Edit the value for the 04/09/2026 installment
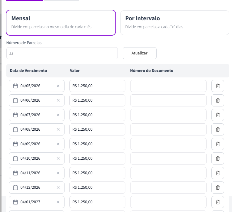 tap(97, 144)
